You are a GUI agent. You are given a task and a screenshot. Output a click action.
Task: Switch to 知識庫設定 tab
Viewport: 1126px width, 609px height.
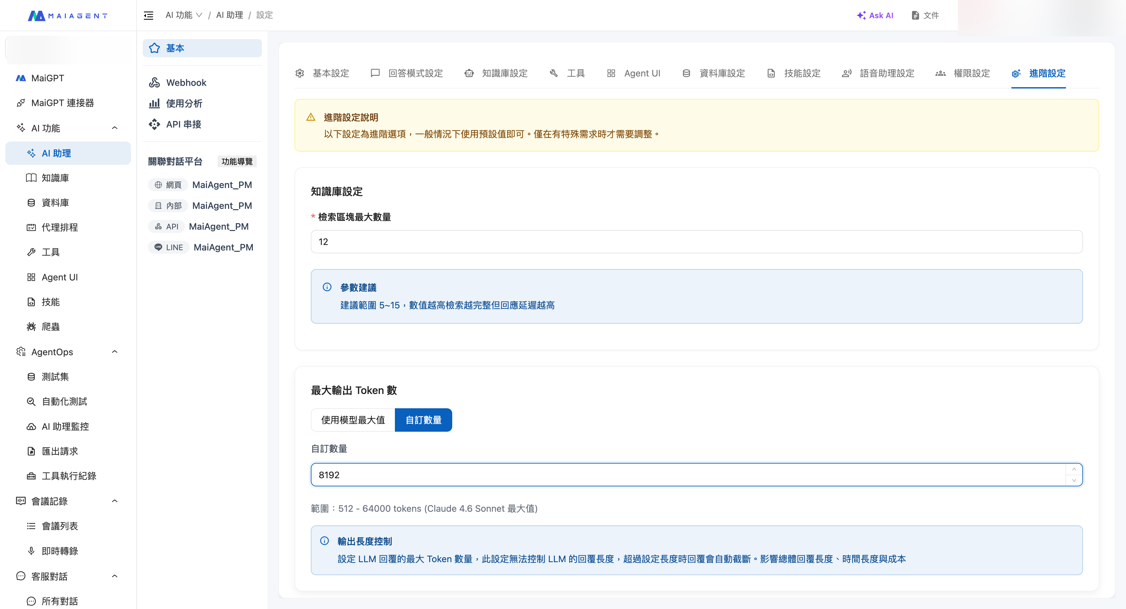tap(496, 73)
